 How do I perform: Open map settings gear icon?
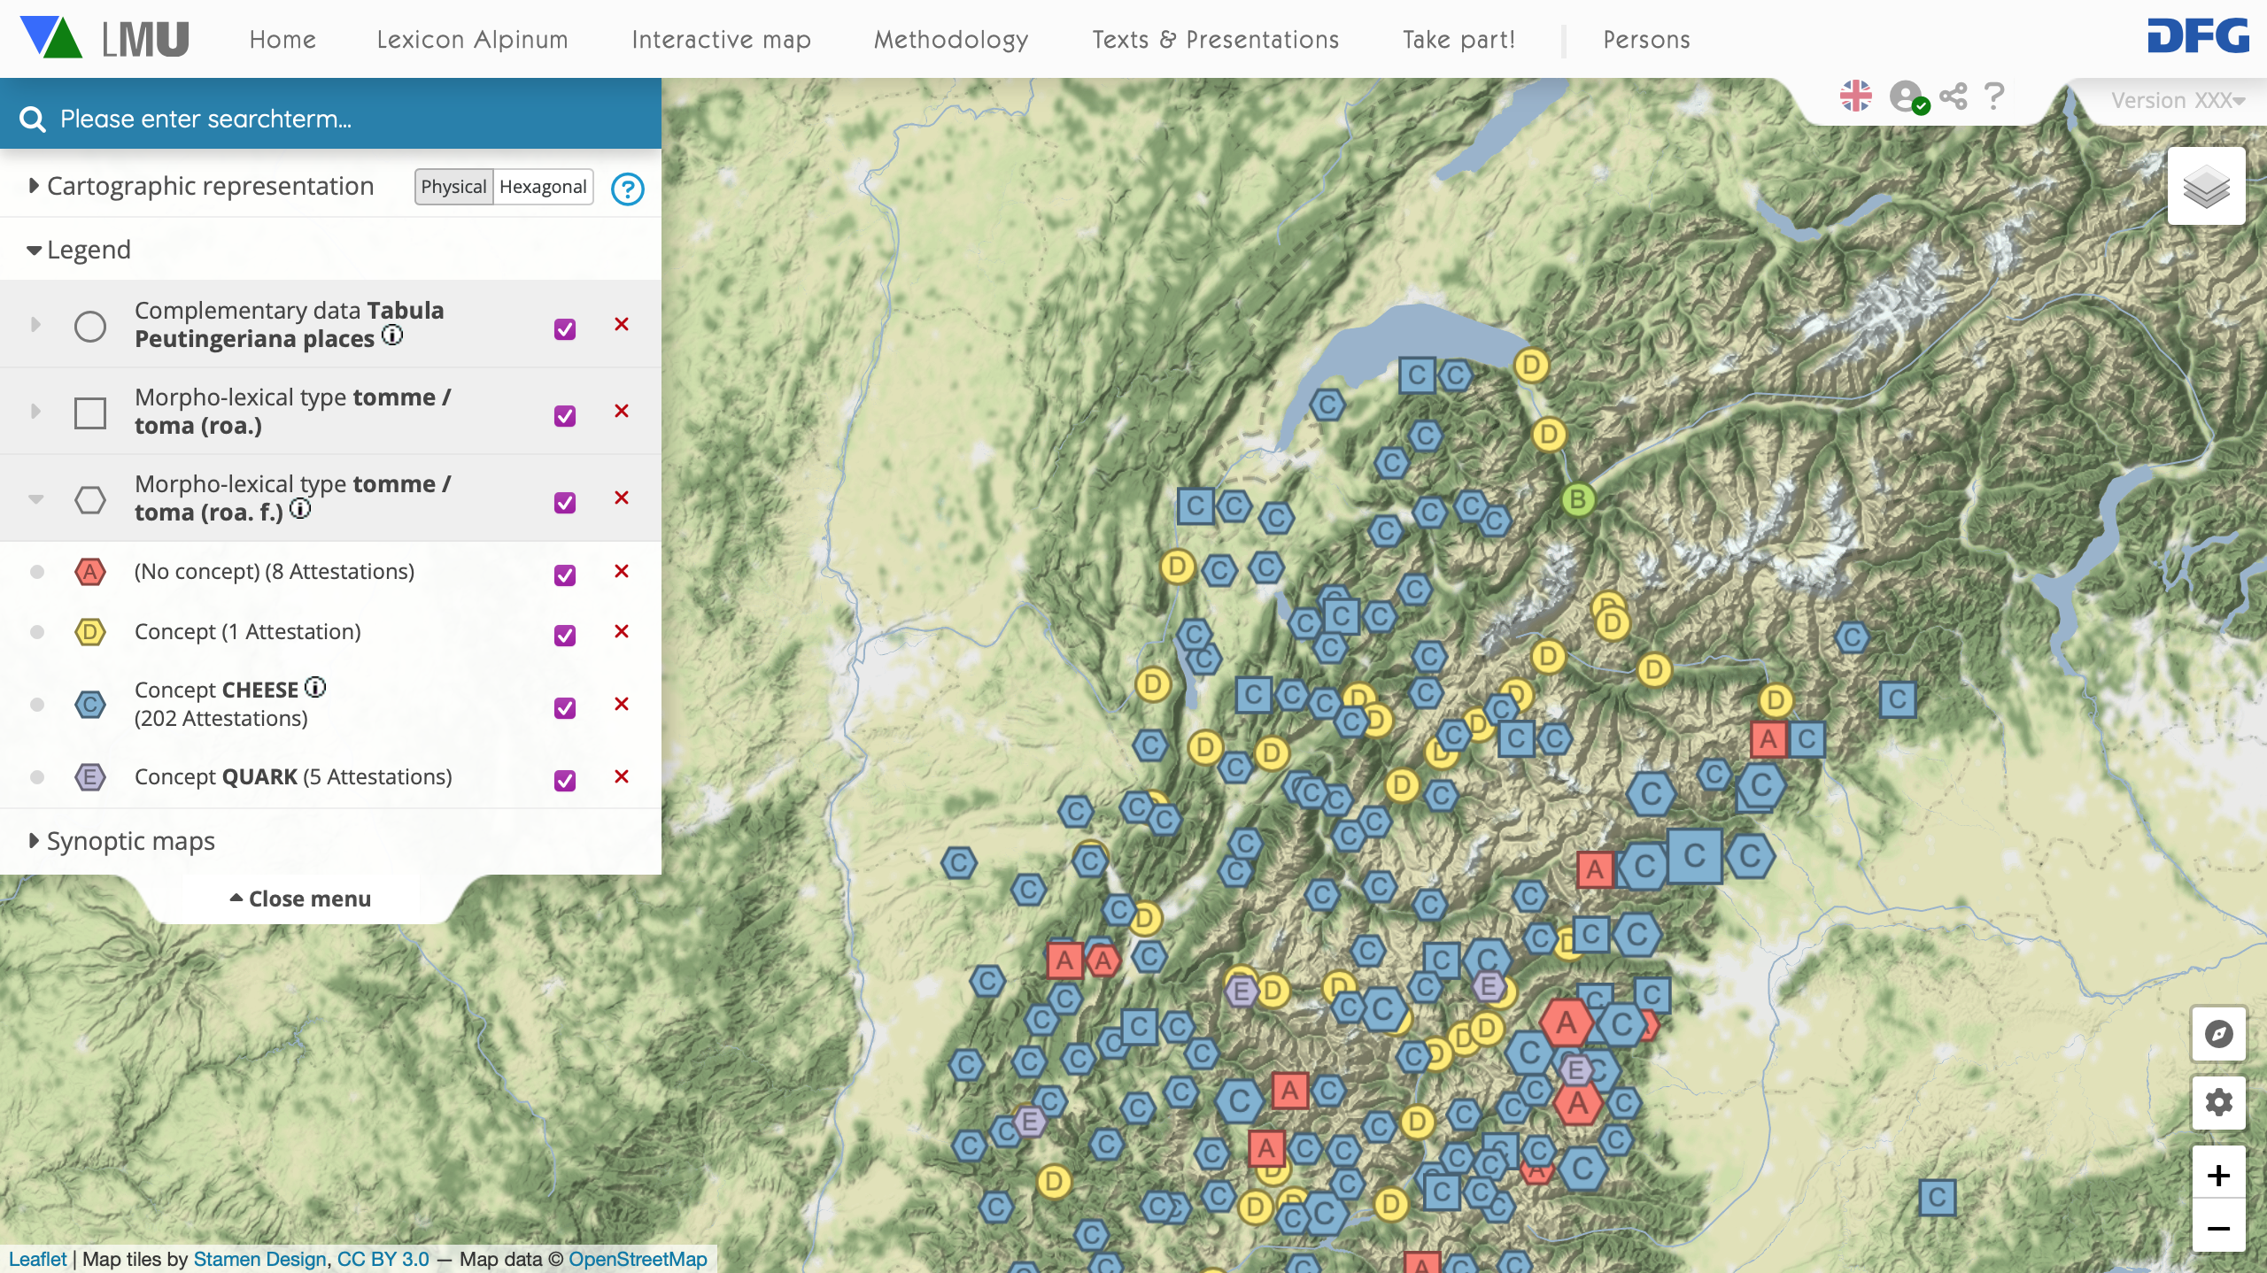[x=2218, y=1102]
